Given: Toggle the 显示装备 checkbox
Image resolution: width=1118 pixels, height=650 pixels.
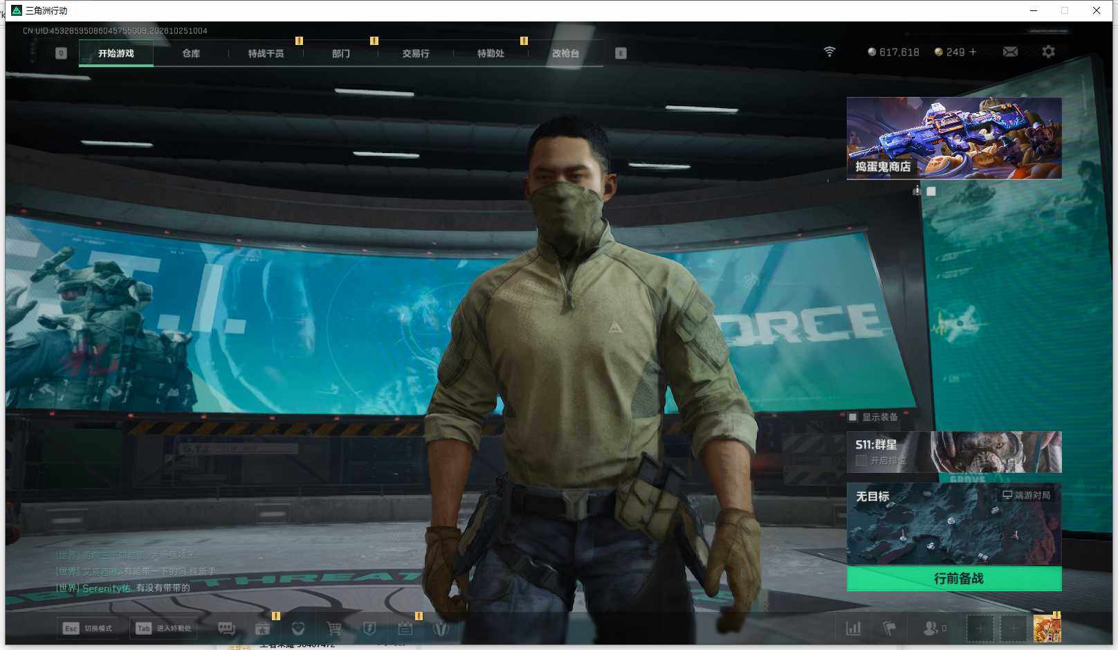Looking at the screenshot, I should (853, 417).
